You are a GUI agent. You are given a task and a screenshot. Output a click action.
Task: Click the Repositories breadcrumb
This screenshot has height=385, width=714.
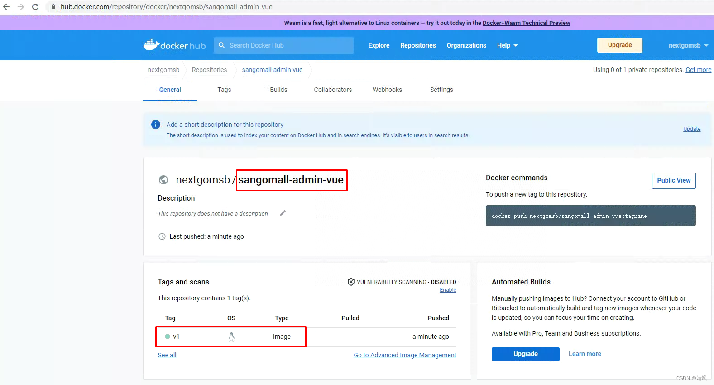[209, 70]
